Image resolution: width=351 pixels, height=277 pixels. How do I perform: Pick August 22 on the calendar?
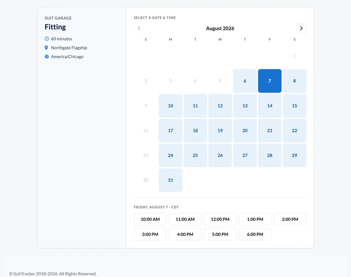(x=295, y=130)
